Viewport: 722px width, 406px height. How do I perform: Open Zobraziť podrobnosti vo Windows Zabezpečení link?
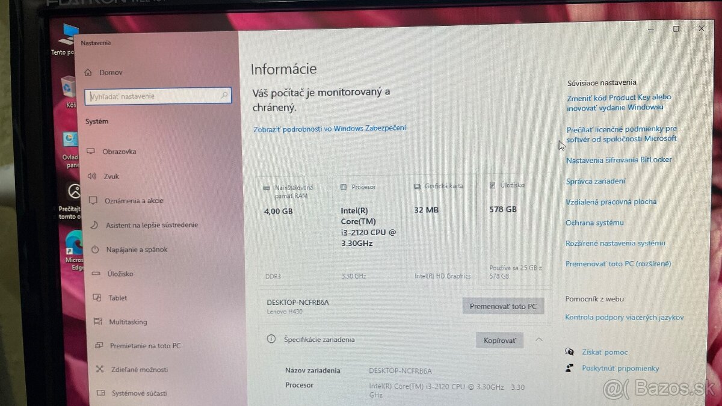click(330, 128)
